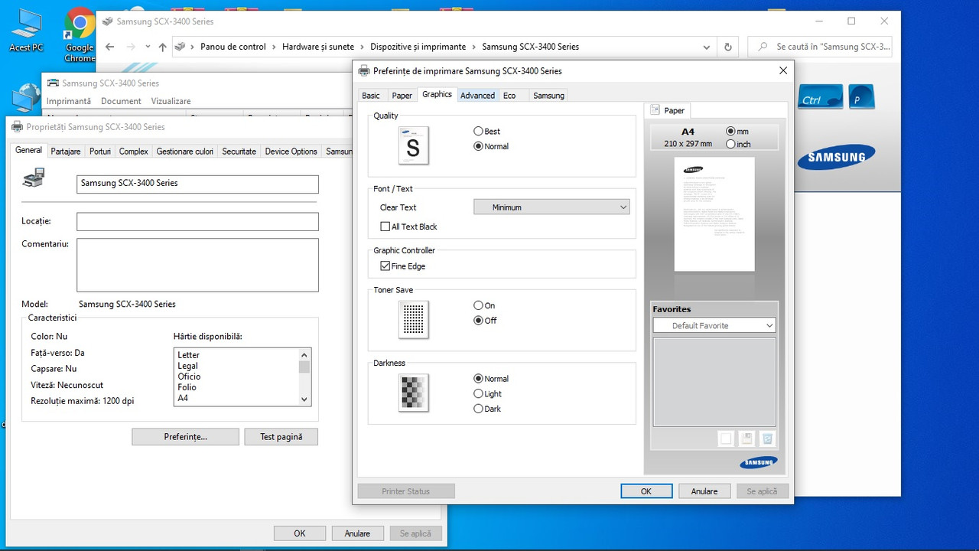Select Light darkness option
Viewport: 979px width, 551px height.
click(x=487, y=394)
